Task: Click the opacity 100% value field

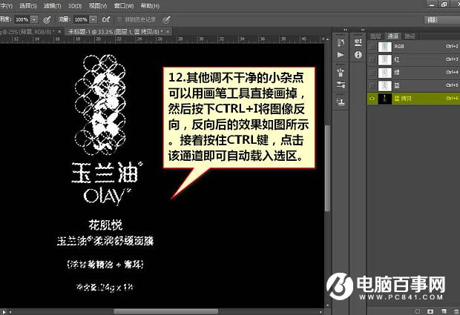Action: pos(22,19)
